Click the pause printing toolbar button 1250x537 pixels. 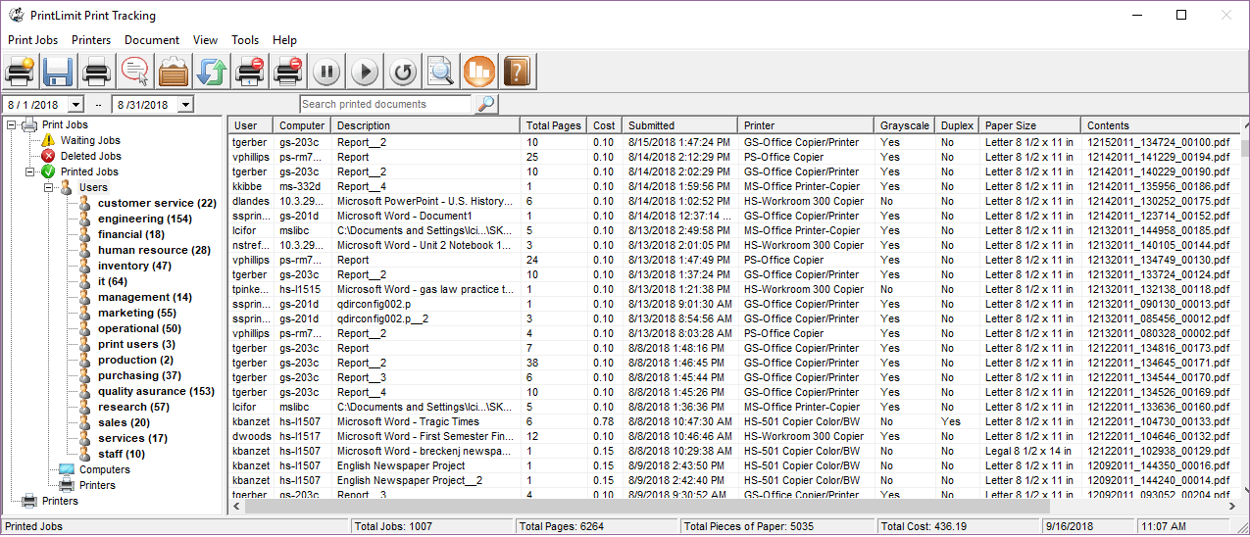click(326, 71)
